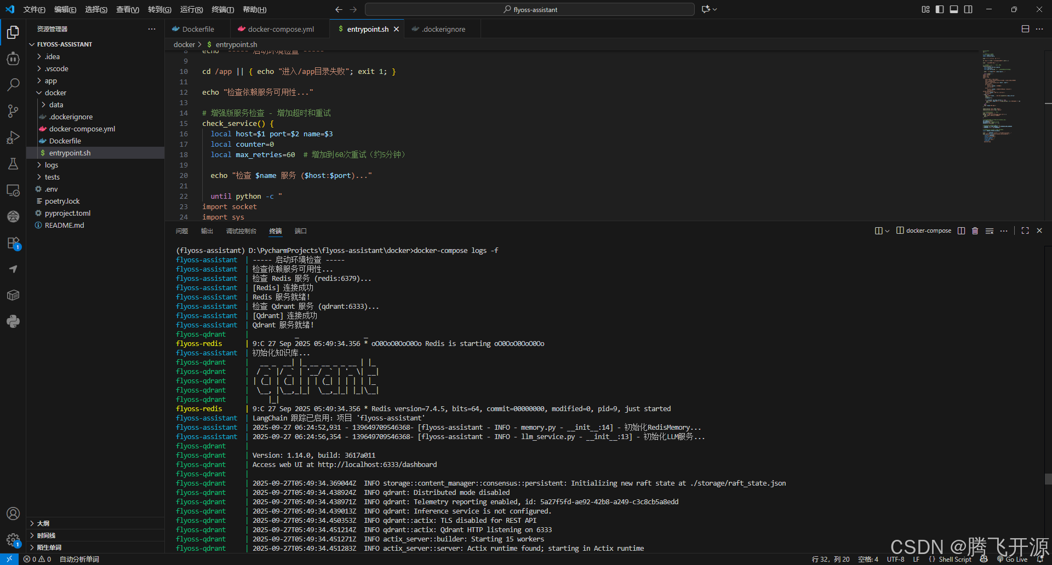1052x565 pixels.
Task: Maximize the terminal panel size
Action: point(1025,230)
